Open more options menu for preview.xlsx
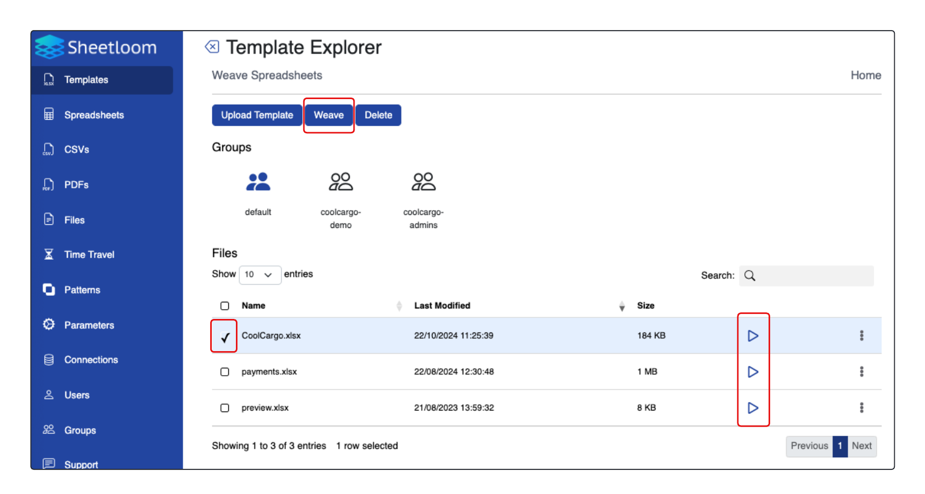925x494 pixels. pyautogui.click(x=862, y=407)
